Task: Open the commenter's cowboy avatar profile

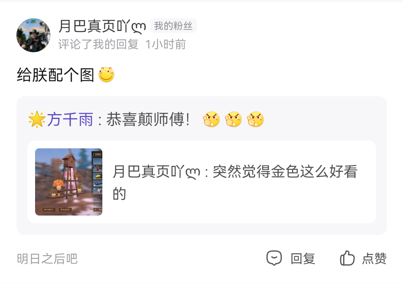Action: click(x=33, y=35)
